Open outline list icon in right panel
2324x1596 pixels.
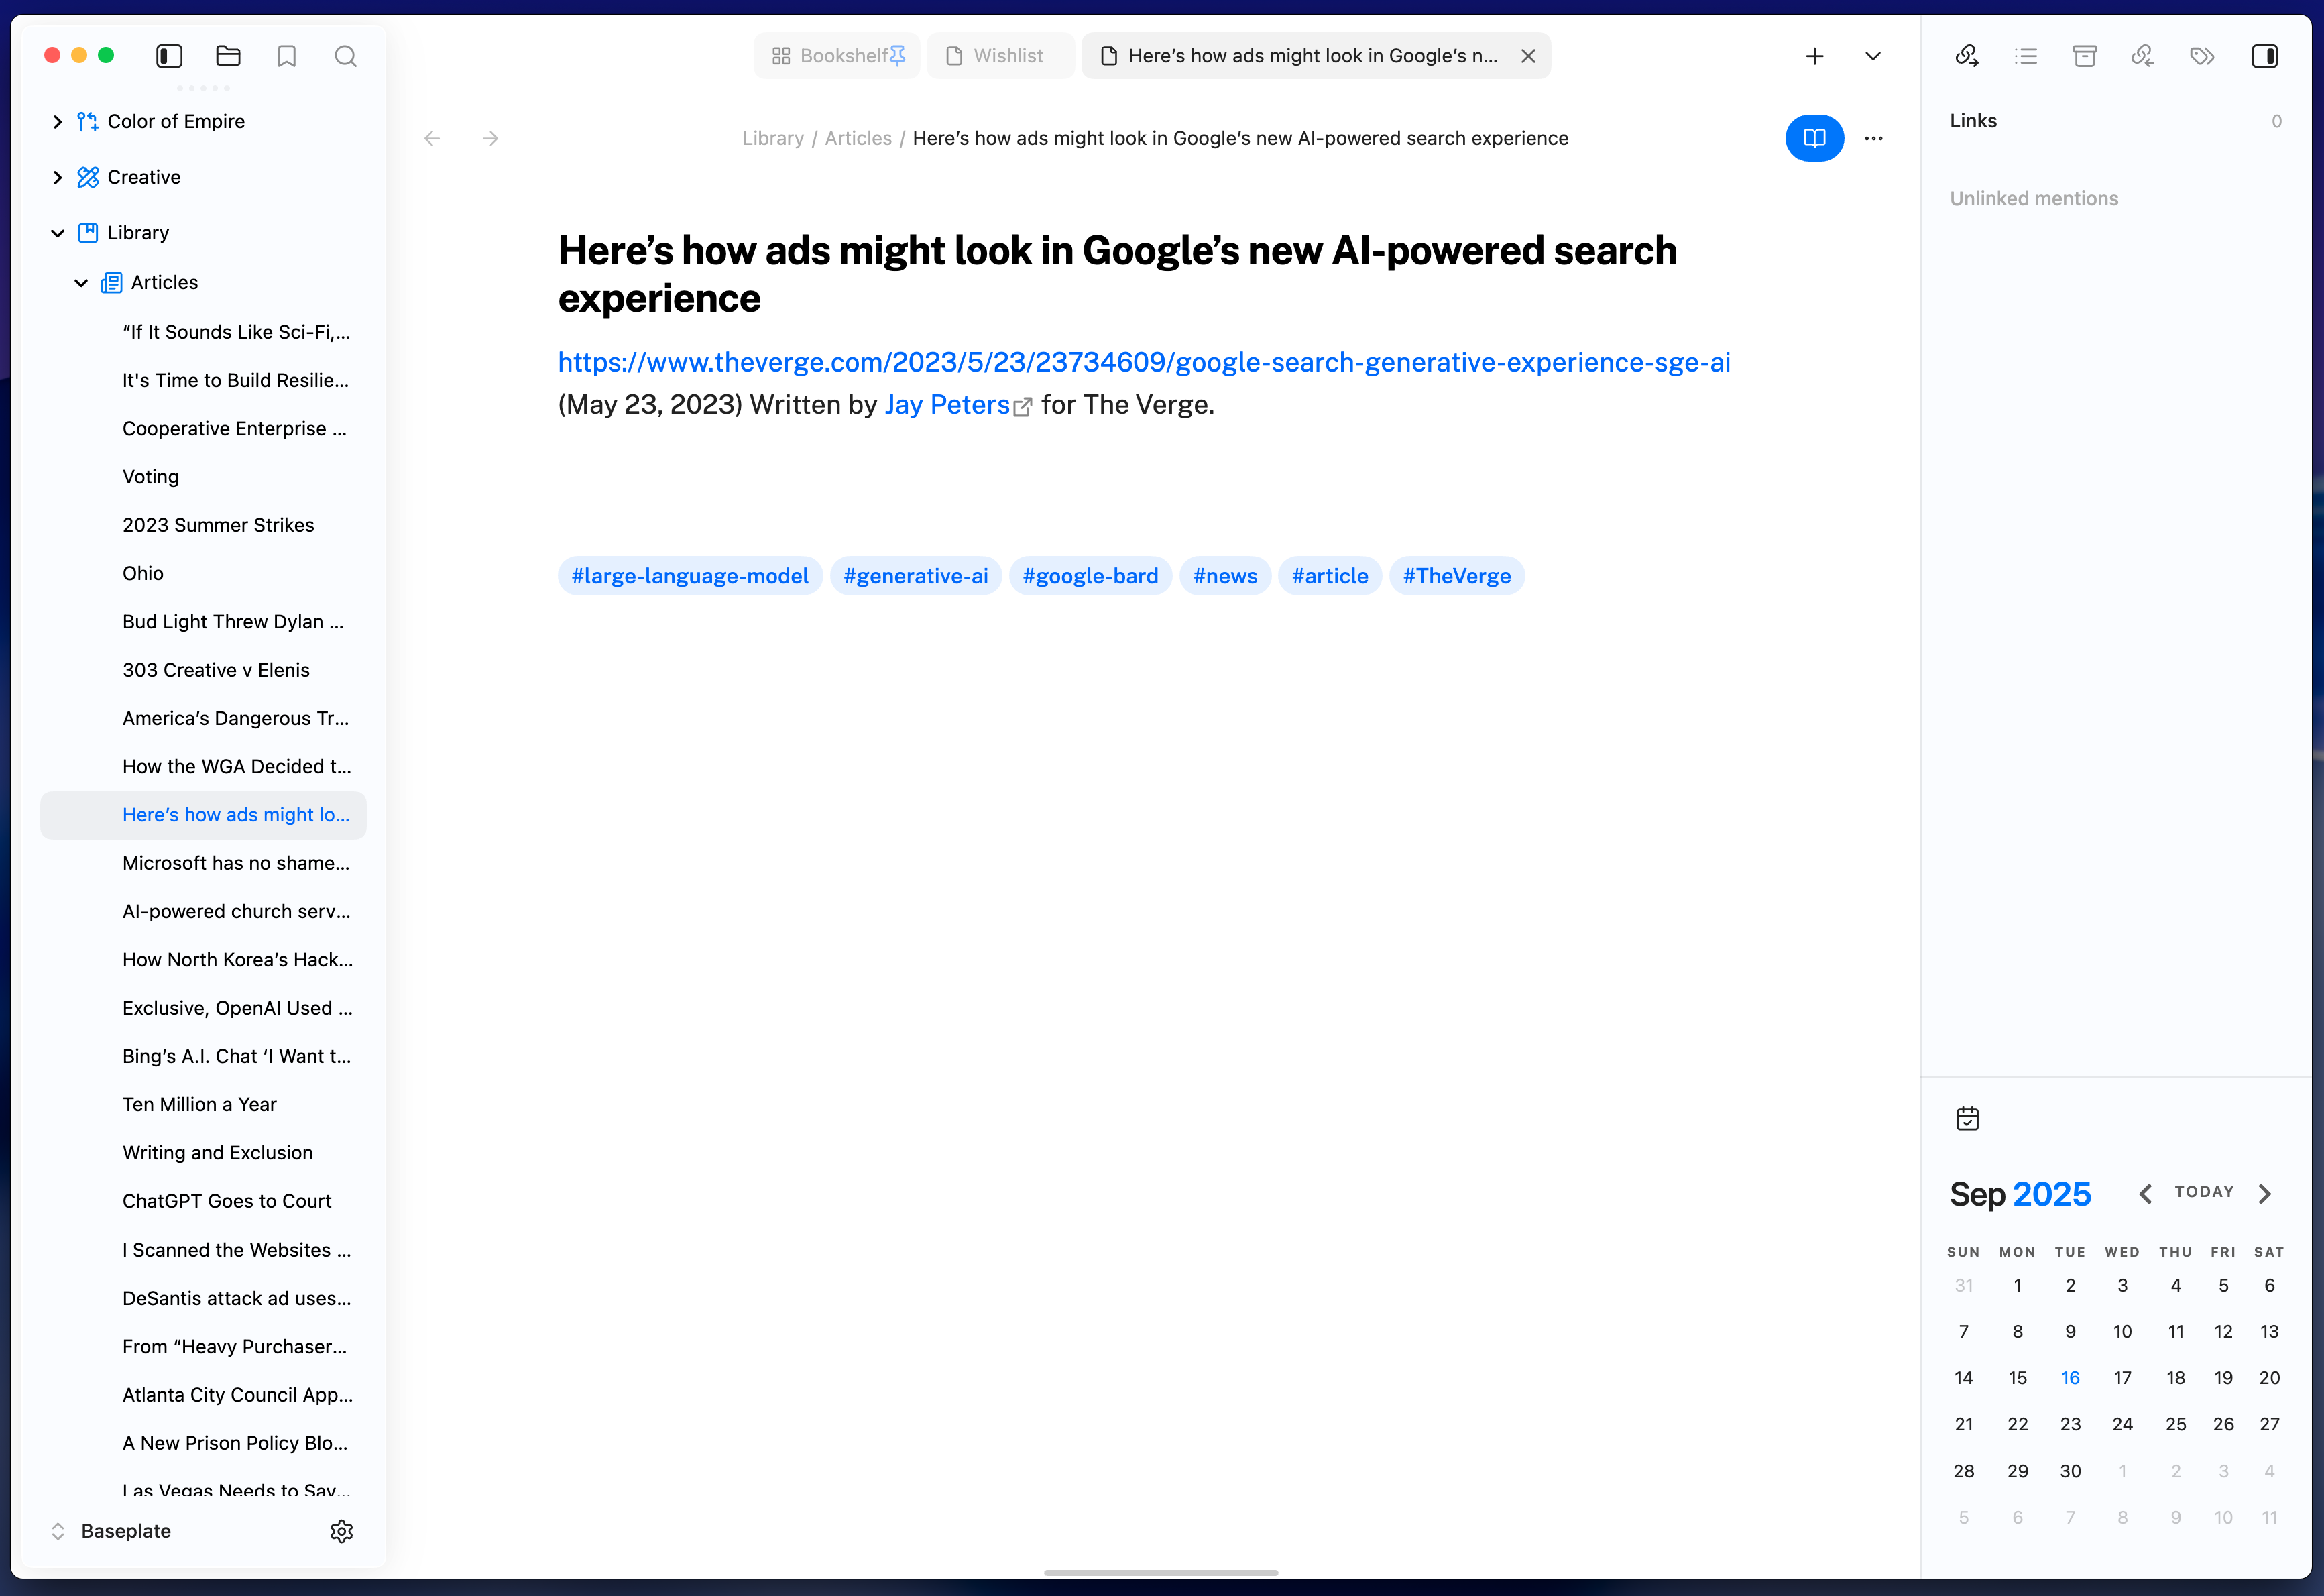(2026, 56)
